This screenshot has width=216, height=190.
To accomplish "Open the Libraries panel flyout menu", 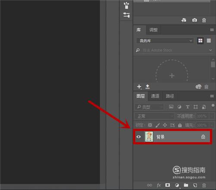I will coord(212,30).
